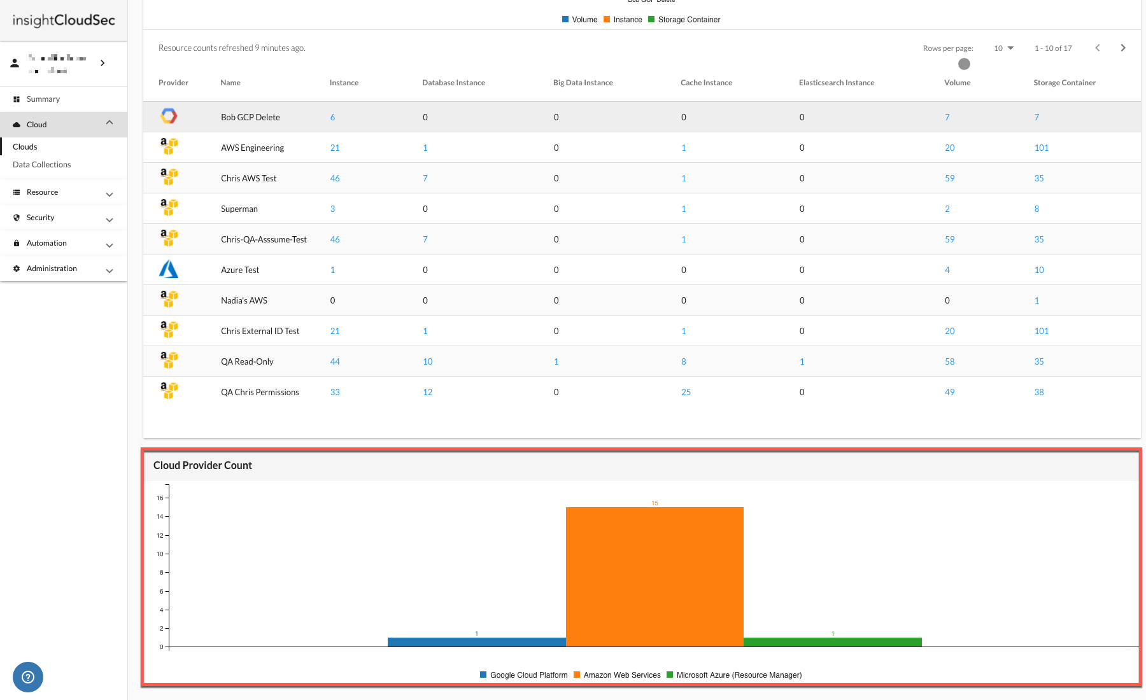Screen dimensions: 1146x700
Task: Sort by the Volume column header
Action: (958, 83)
